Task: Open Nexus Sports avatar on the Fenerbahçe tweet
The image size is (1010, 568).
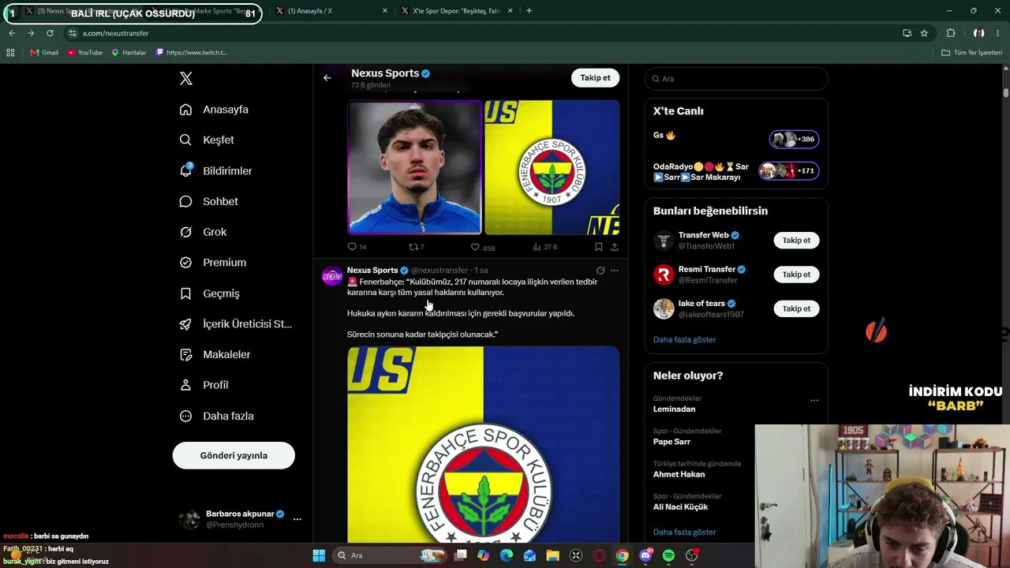Action: click(332, 276)
